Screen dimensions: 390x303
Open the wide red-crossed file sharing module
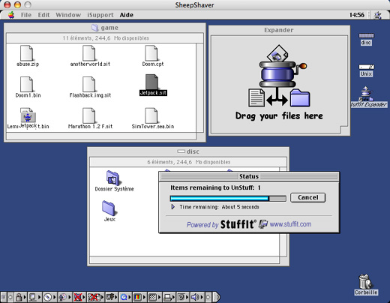point(95,297)
